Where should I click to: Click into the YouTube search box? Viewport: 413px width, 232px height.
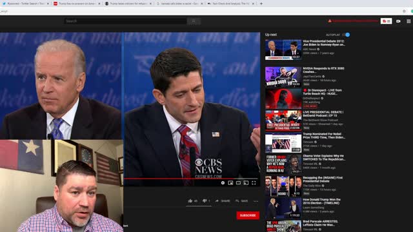[125, 21]
